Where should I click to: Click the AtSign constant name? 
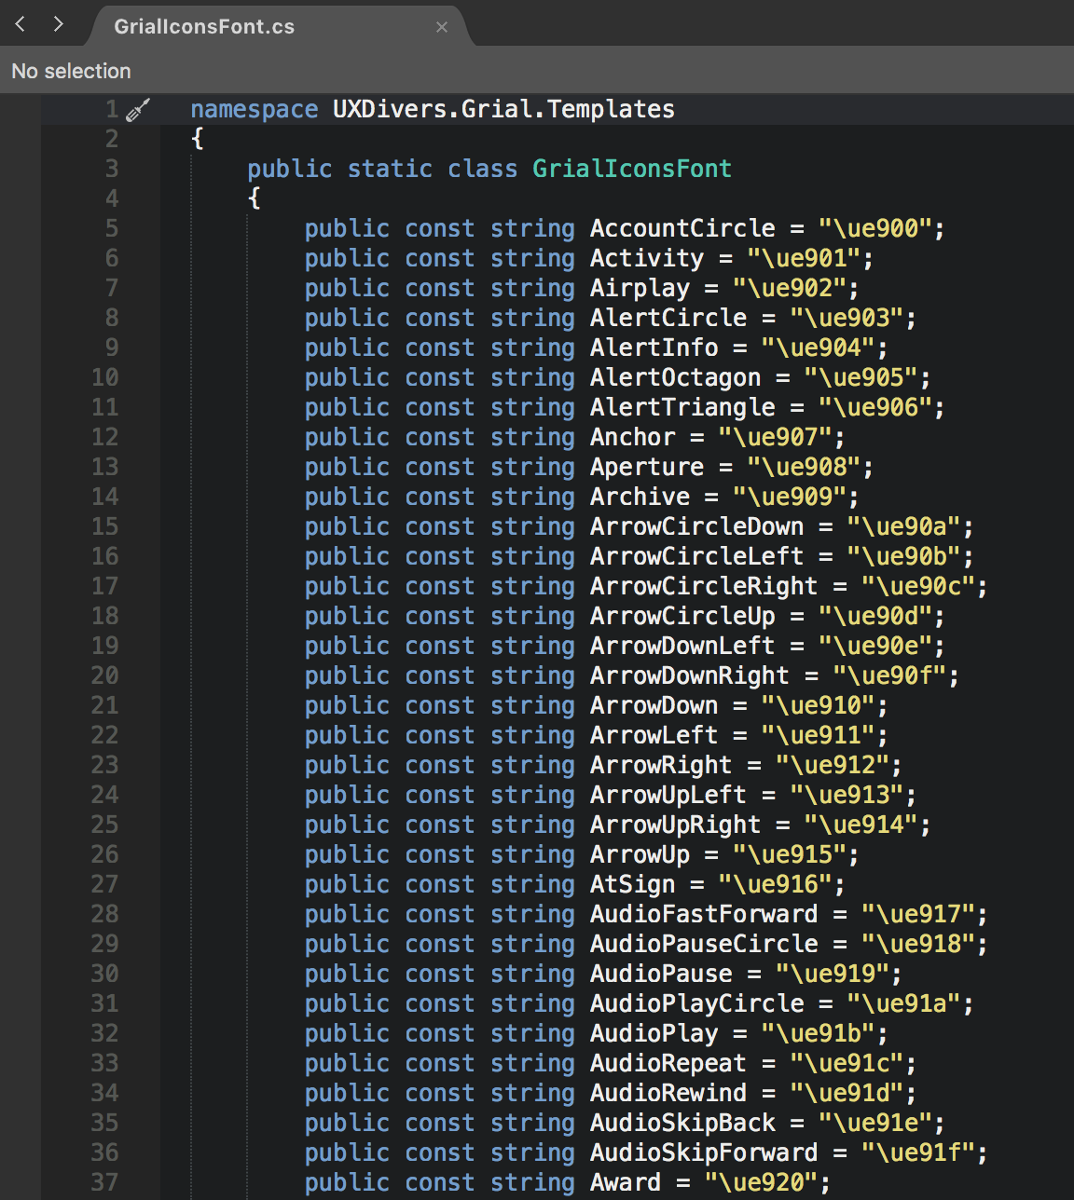[633, 884]
